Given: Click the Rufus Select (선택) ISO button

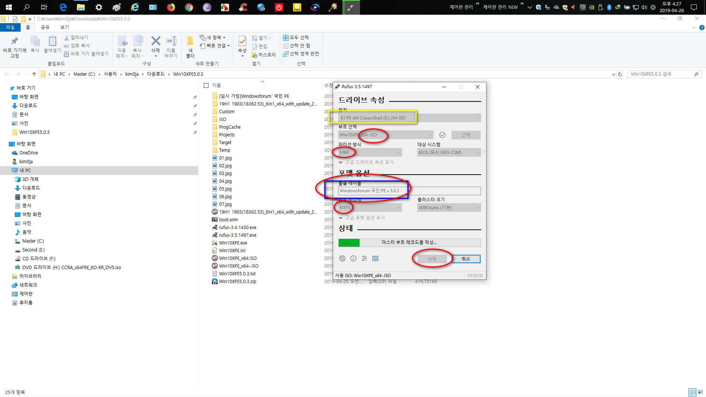Looking at the screenshot, I should [466, 135].
